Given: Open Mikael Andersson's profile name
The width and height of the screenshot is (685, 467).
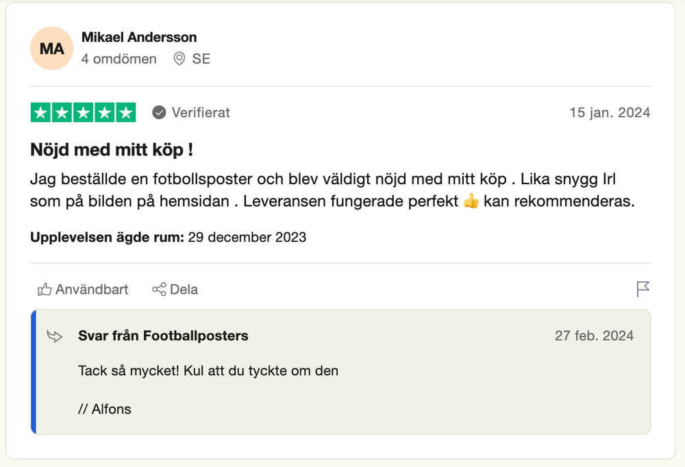Looking at the screenshot, I should click(139, 37).
